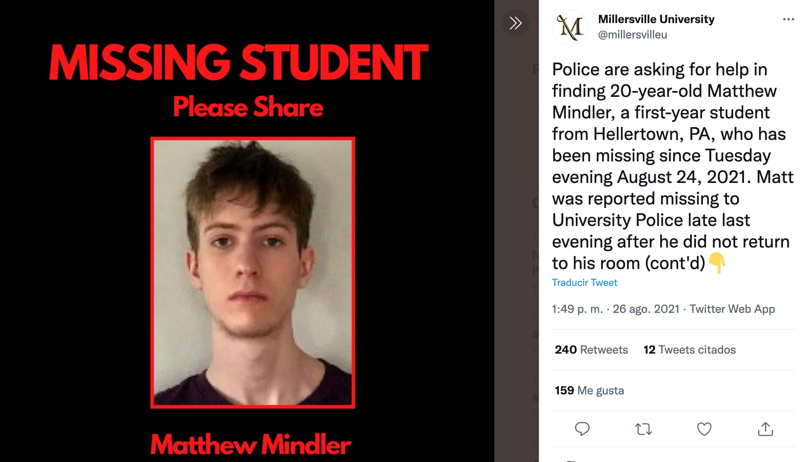Show the 159 Me gusta list
Image resolution: width=806 pixels, height=462 pixels.
(x=589, y=391)
